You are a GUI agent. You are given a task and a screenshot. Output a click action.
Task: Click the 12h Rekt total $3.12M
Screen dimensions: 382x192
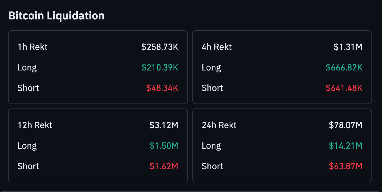pyautogui.click(x=164, y=125)
